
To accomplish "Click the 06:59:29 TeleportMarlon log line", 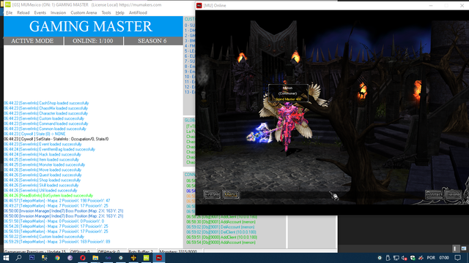I will click(57, 242).
